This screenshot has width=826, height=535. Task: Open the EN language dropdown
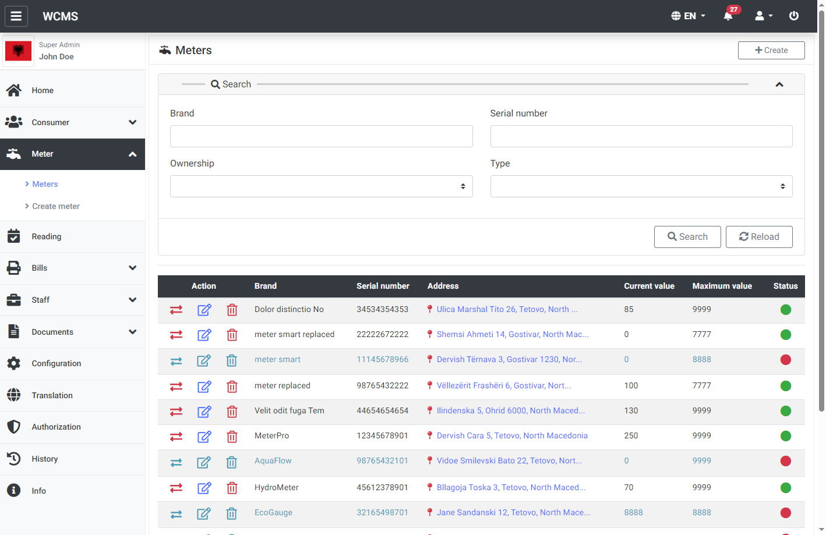(689, 16)
